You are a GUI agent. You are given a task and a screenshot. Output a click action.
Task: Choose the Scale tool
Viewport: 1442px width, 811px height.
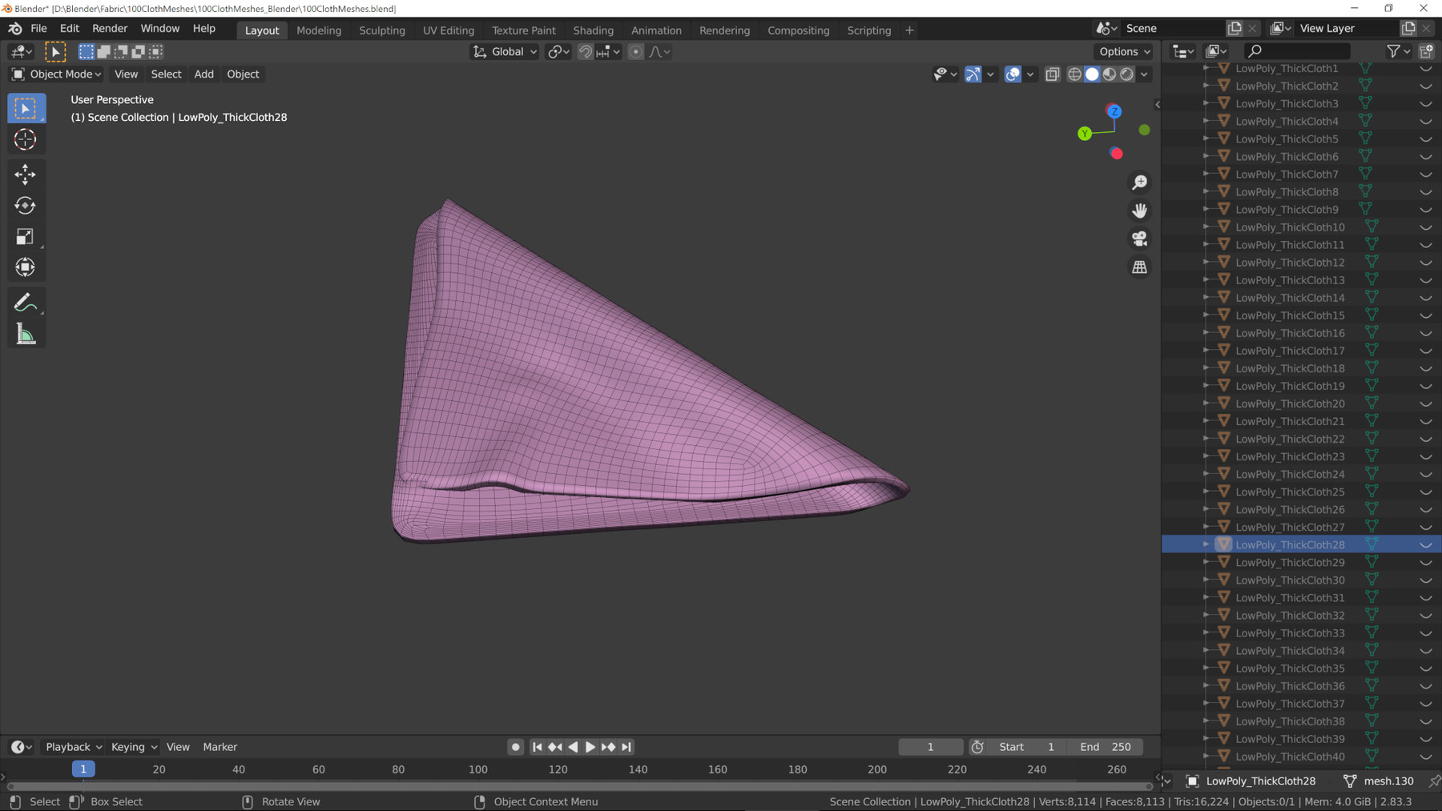pos(26,237)
